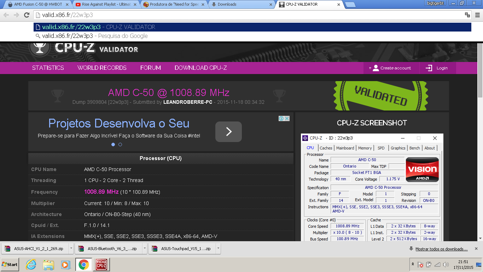The image size is (483, 272).
Task: Click Chrome icon in taskbar
Action: [x=84, y=265]
